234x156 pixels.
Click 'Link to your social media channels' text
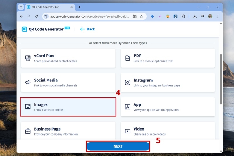point(56,85)
